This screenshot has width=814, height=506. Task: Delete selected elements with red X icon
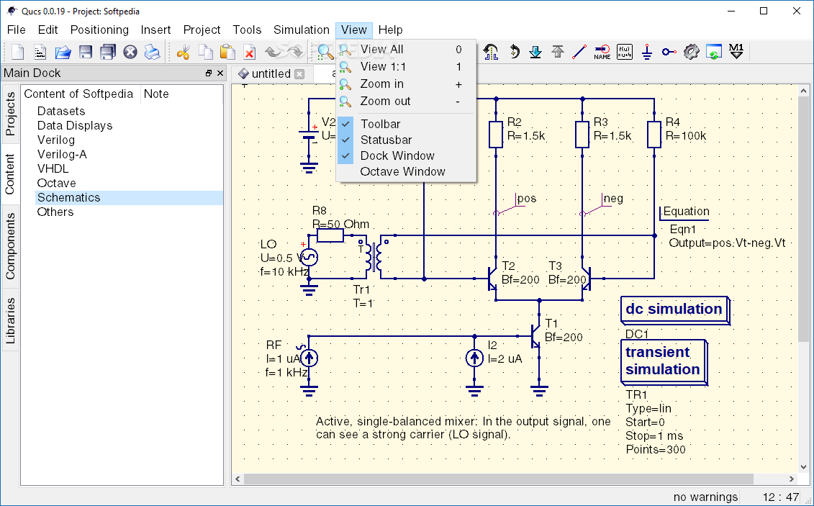[250, 52]
